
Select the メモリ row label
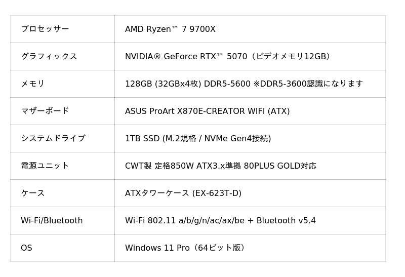[32, 84]
